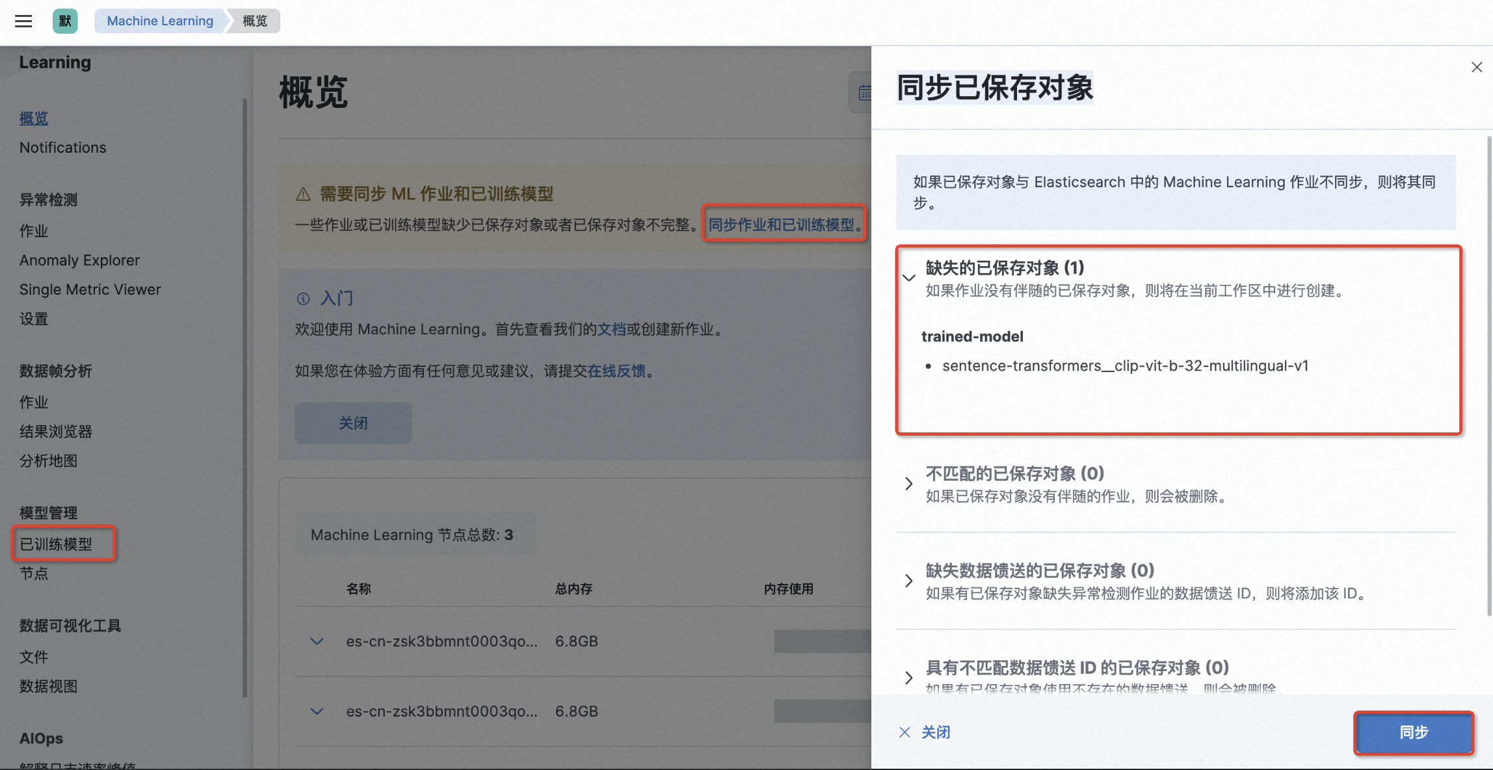Click the sidebar vertical scrollbar
The image size is (1493, 770).
(x=245, y=398)
